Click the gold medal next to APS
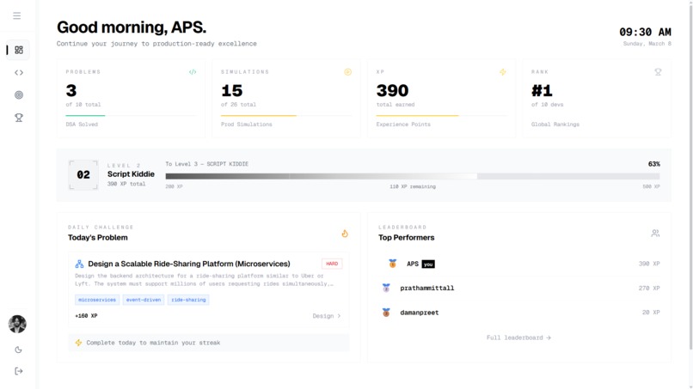 coord(392,264)
